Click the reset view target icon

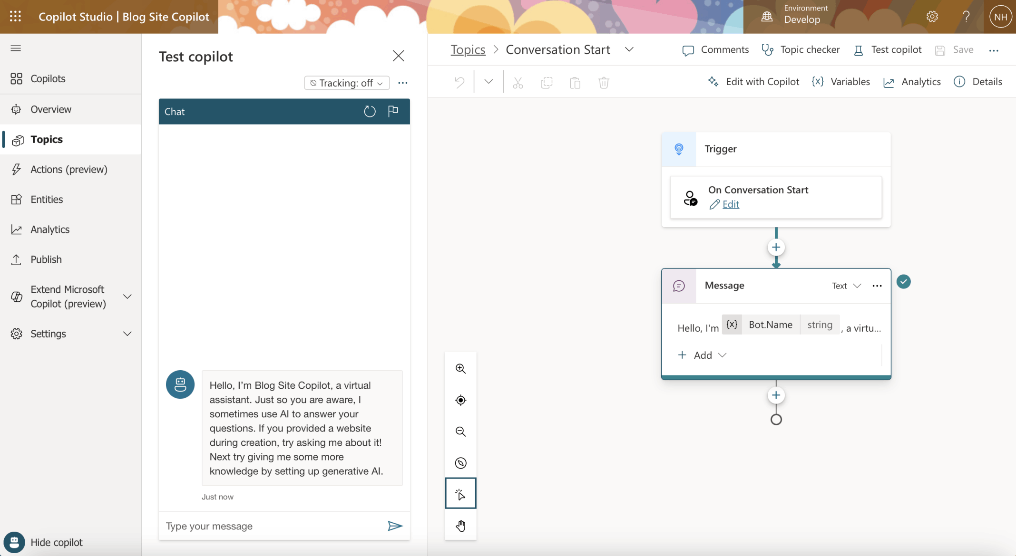(x=460, y=400)
